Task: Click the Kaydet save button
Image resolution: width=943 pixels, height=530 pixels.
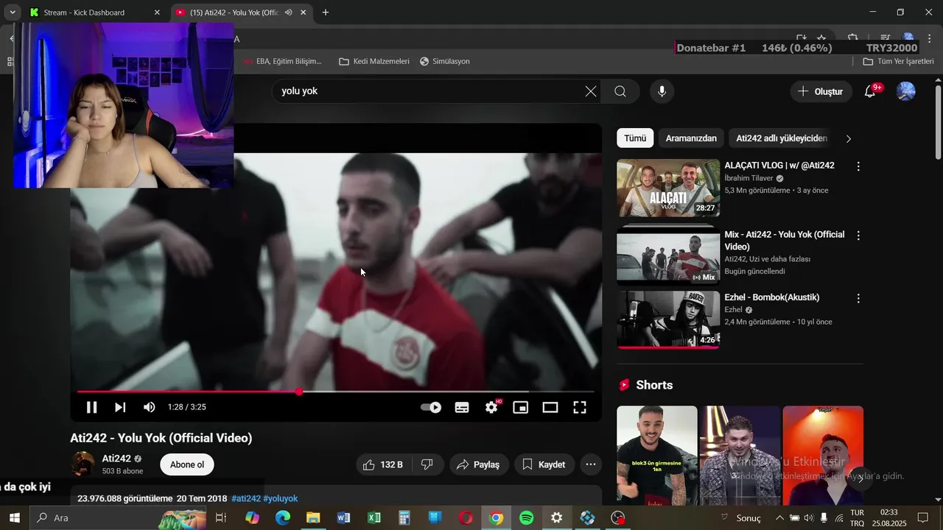Action: pos(544,464)
